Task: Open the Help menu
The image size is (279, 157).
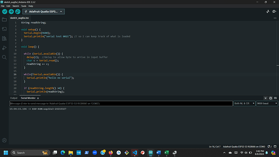Action: click(31, 6)
